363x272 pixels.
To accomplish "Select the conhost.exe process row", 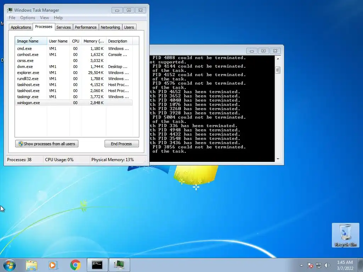I will tap(74, 55).
